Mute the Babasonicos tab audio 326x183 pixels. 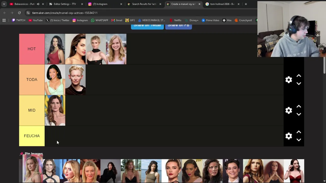tap(38, 4)
